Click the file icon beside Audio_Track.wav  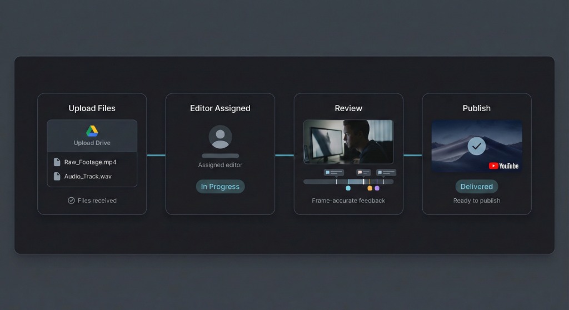click(57, 177)
